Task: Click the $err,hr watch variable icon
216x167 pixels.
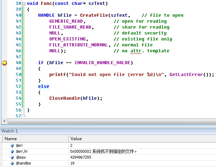Action: [x=12, y=151]
